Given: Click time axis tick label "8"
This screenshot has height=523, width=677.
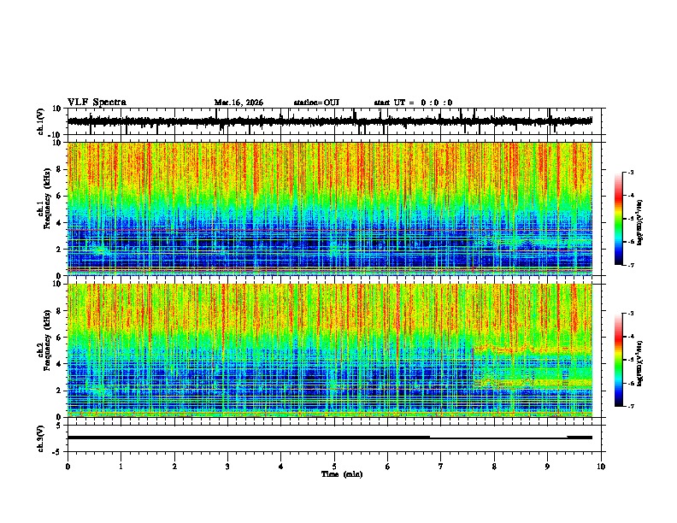Looking at the screenshot, I should point(494,467).
